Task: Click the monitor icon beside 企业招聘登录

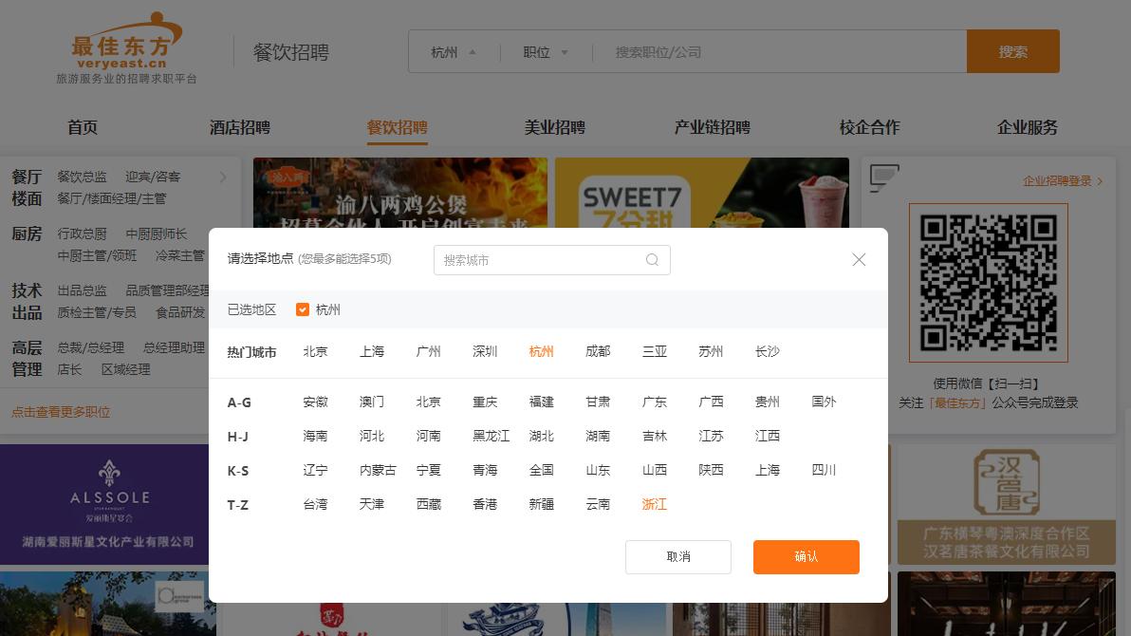Action: click(884, 178)
